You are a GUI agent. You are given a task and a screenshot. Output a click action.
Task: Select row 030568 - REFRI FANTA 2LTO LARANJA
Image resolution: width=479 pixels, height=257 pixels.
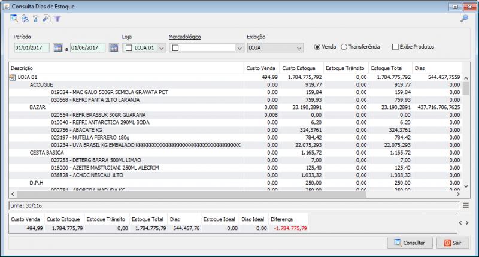235,100
